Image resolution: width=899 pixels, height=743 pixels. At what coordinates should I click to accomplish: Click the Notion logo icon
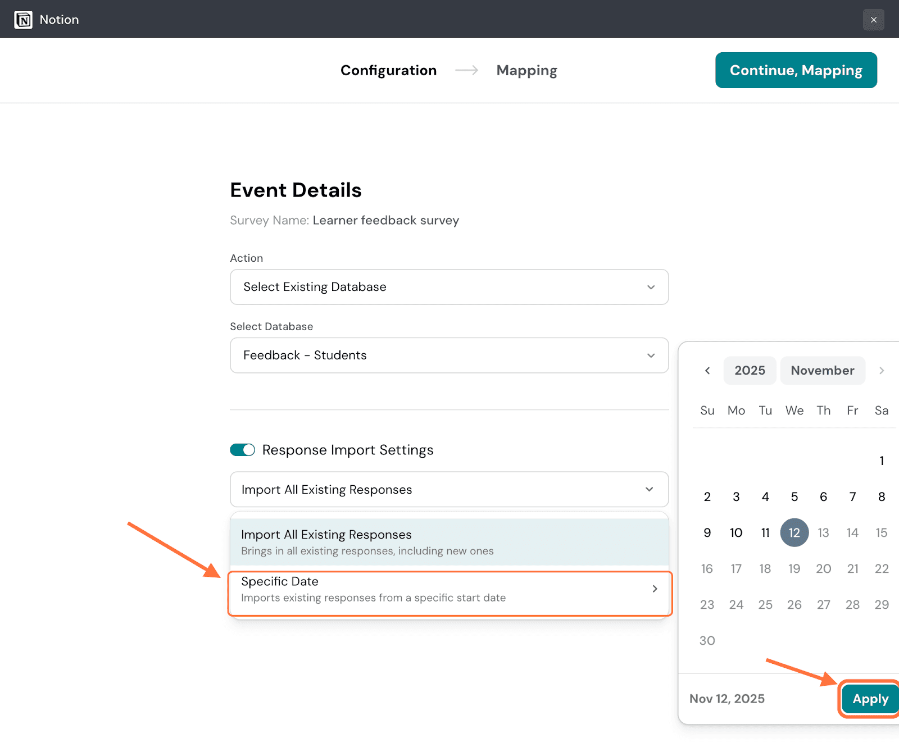point(23,20)
